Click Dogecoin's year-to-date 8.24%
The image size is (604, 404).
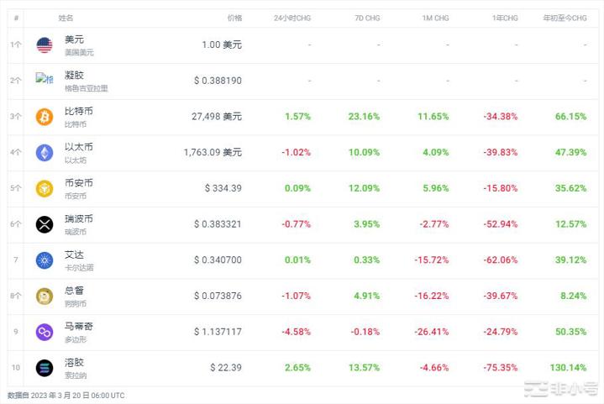click(574, 296)
